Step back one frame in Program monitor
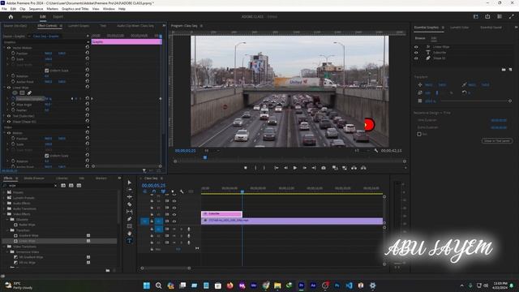The width and height of the screenshot is (519, 292). click(x=285, y=168)
